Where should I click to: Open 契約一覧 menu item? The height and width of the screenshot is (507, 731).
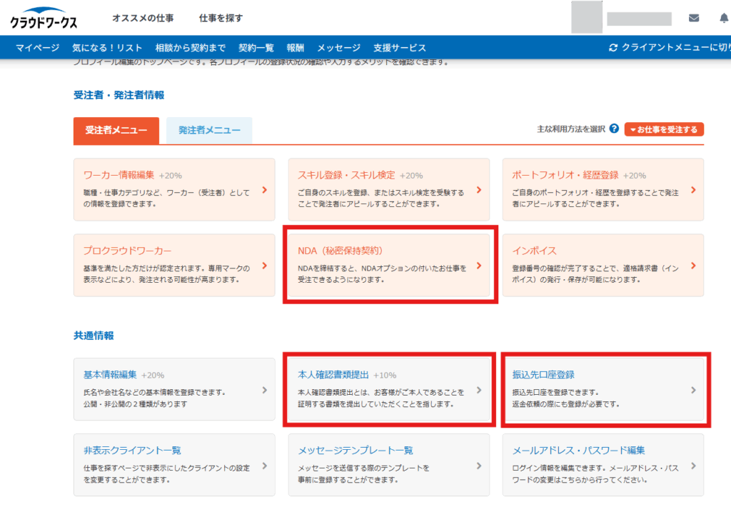click(x=256, y=48)
